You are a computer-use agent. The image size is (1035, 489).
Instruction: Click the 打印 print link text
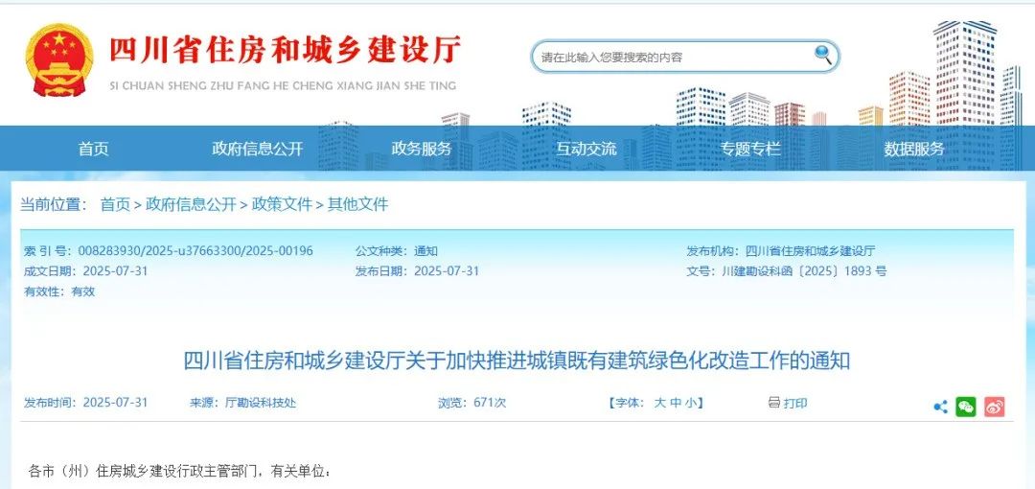click(795, 404)
